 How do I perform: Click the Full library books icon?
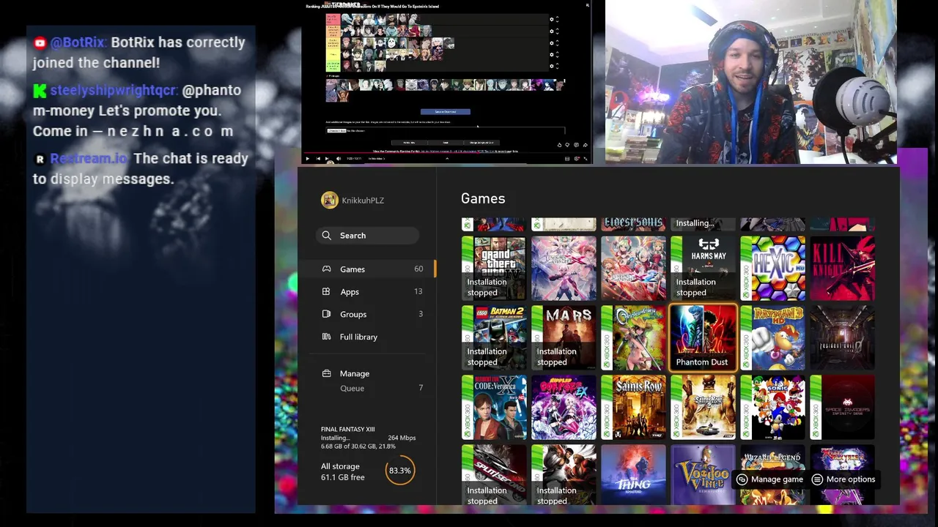click(326, 337)
